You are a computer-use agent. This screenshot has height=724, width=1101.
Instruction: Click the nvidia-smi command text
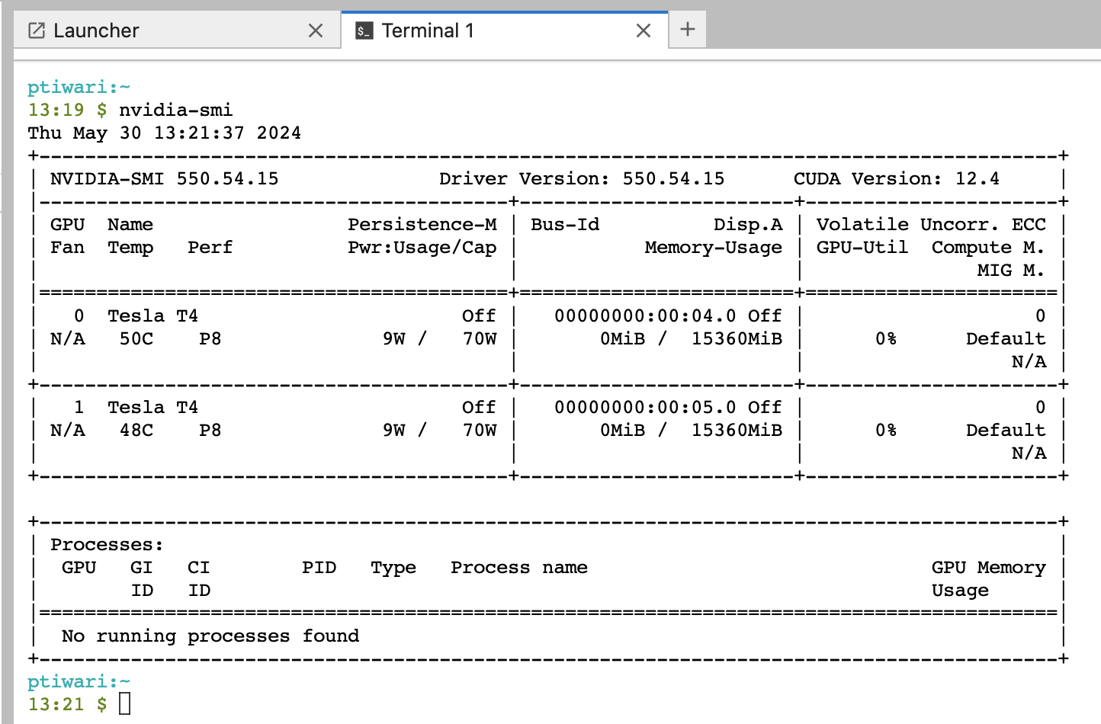175,110
